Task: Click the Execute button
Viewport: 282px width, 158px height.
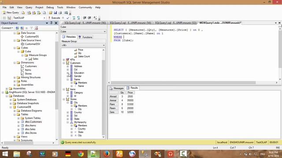Action: click(x=54, y=18)
